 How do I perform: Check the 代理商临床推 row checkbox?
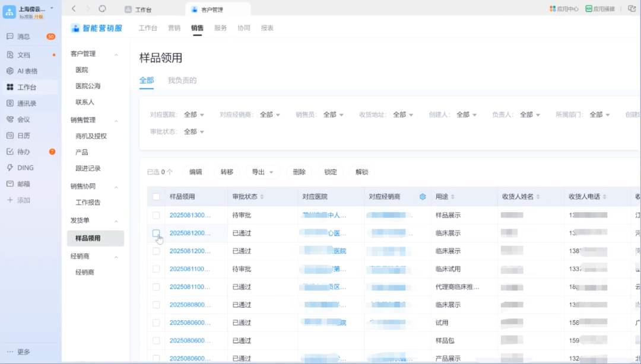(156, 287)
